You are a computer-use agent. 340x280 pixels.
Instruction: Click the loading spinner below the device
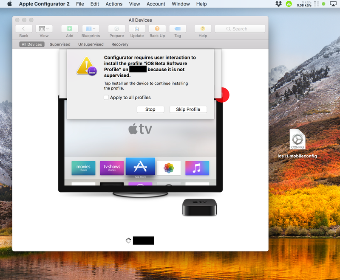click(x=128, y=241)
